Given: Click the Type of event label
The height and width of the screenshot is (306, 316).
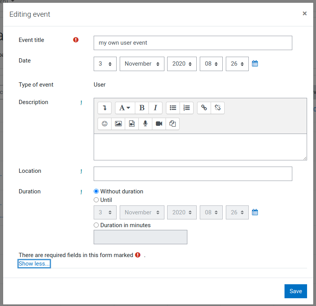Looking at the screenshot, I should tap(36, 85).
